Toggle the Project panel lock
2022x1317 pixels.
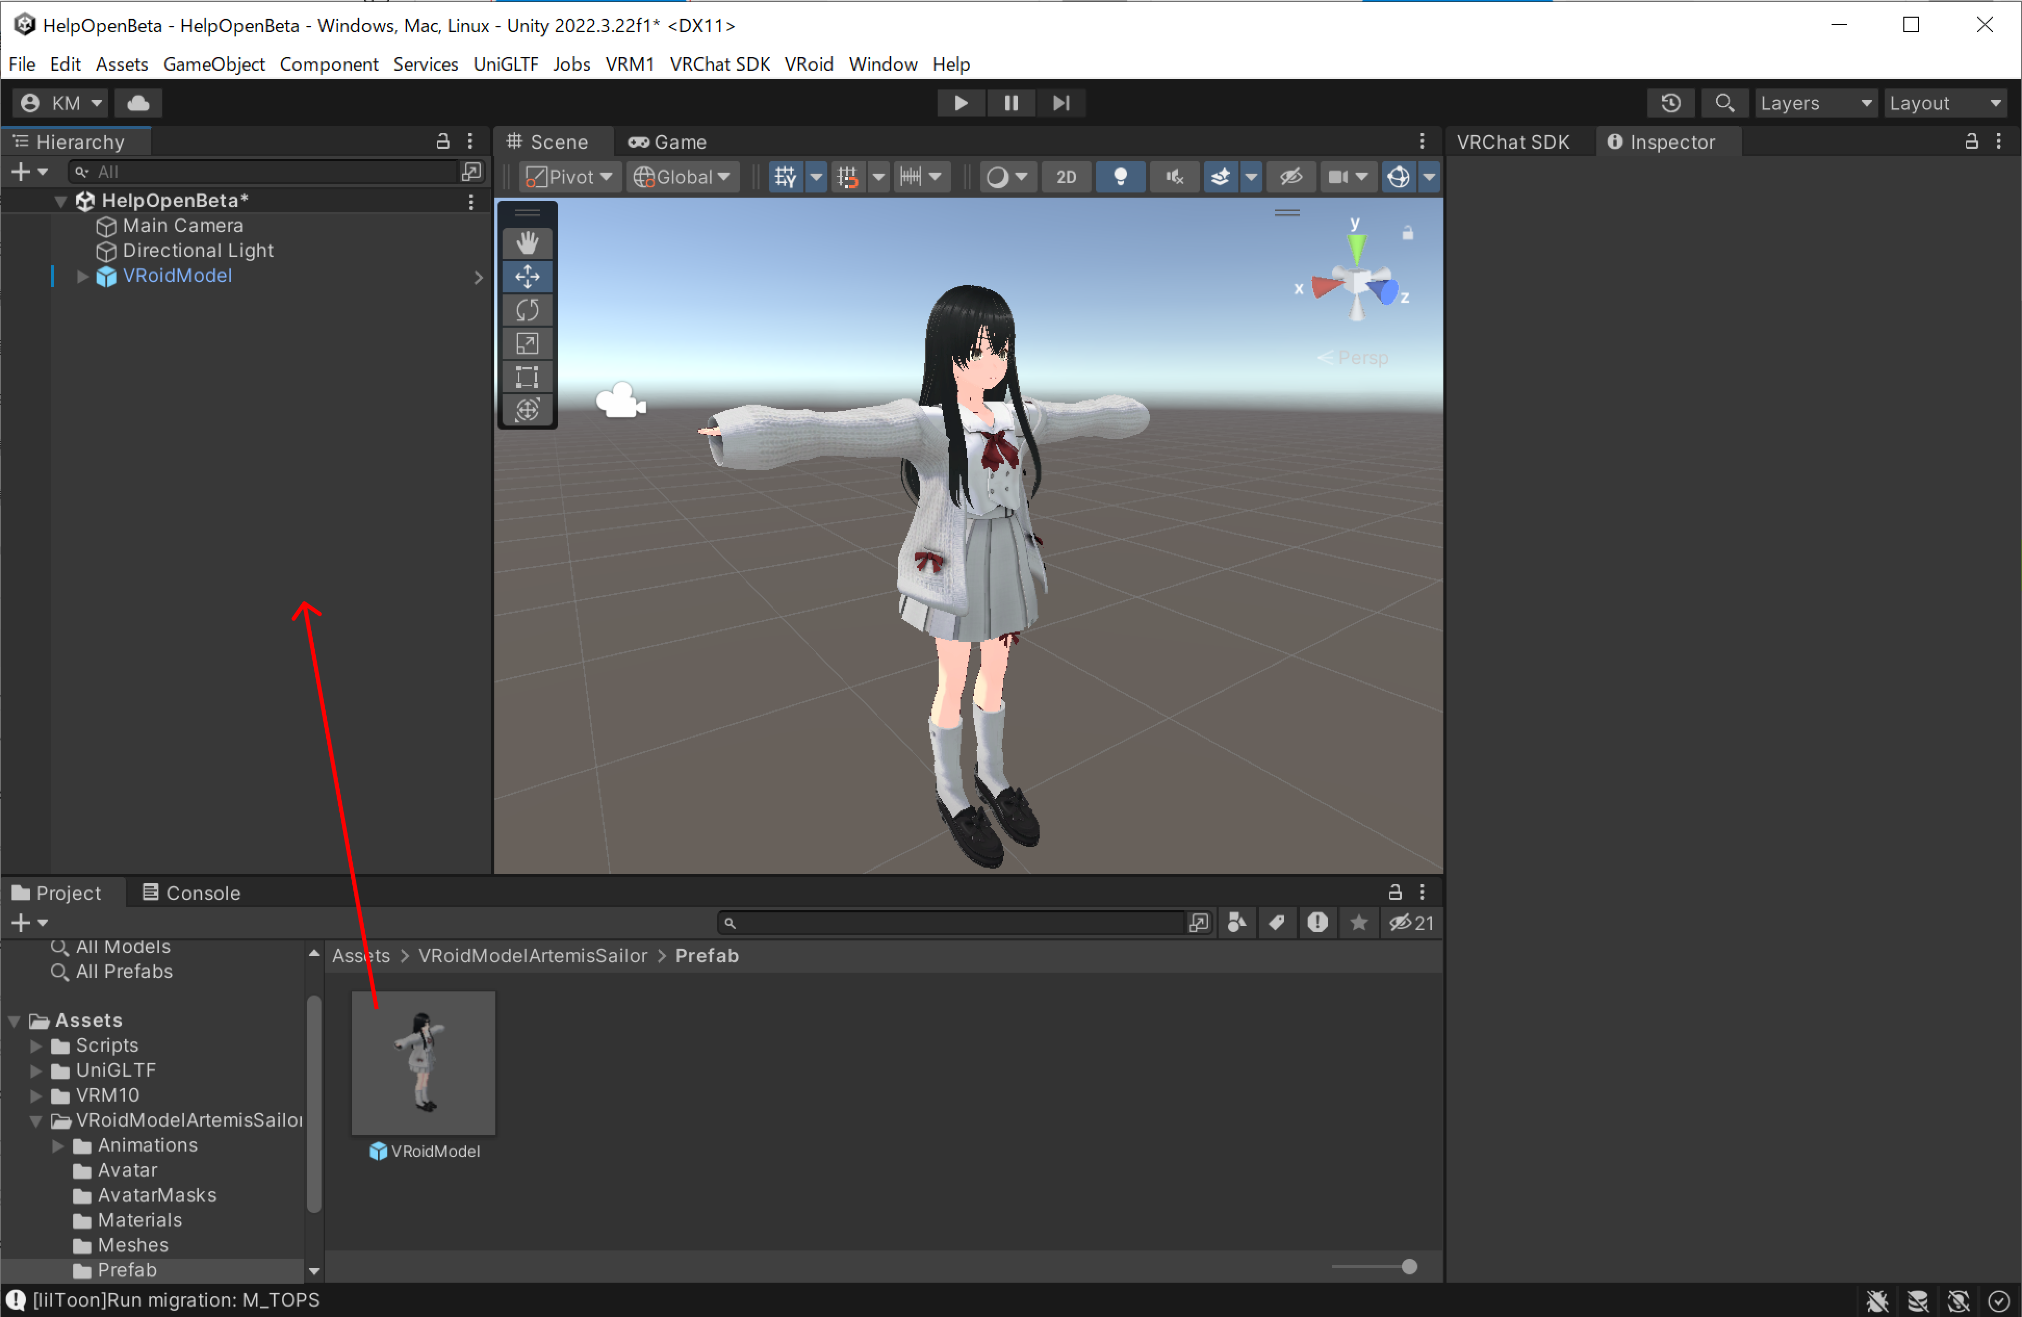1395,892
